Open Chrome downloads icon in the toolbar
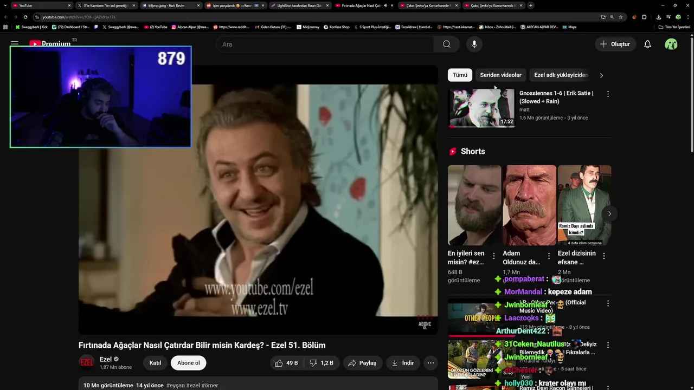 pyautogui.click(x=659, y=17)
